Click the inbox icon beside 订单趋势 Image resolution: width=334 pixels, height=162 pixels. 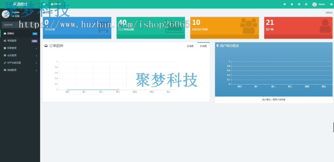(46, 46)
